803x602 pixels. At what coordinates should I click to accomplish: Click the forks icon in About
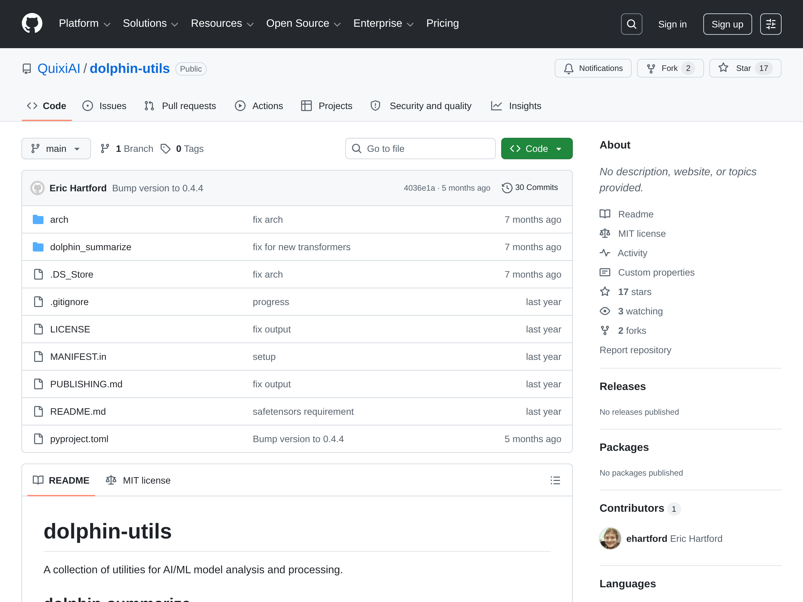605,330
